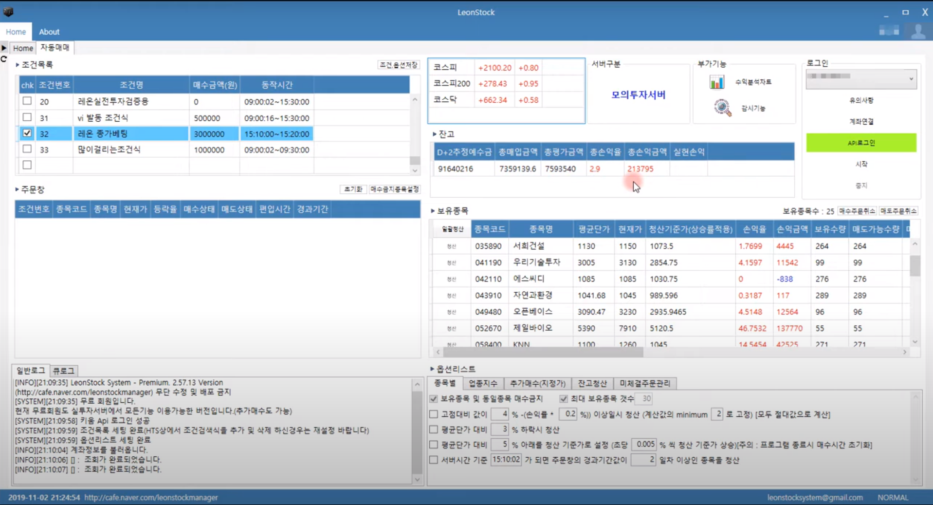This screenshot has width=933, height=505.
Task: Open the profit analysis chart icon
Action: click(x=716, y=82)
